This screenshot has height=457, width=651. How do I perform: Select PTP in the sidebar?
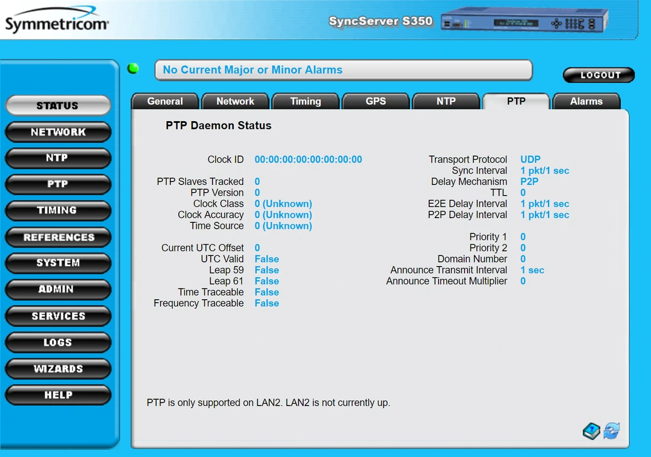pos(58,184)
